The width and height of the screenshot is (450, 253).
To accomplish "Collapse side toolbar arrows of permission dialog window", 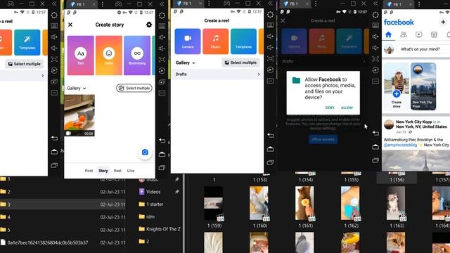I will (375, 4).
